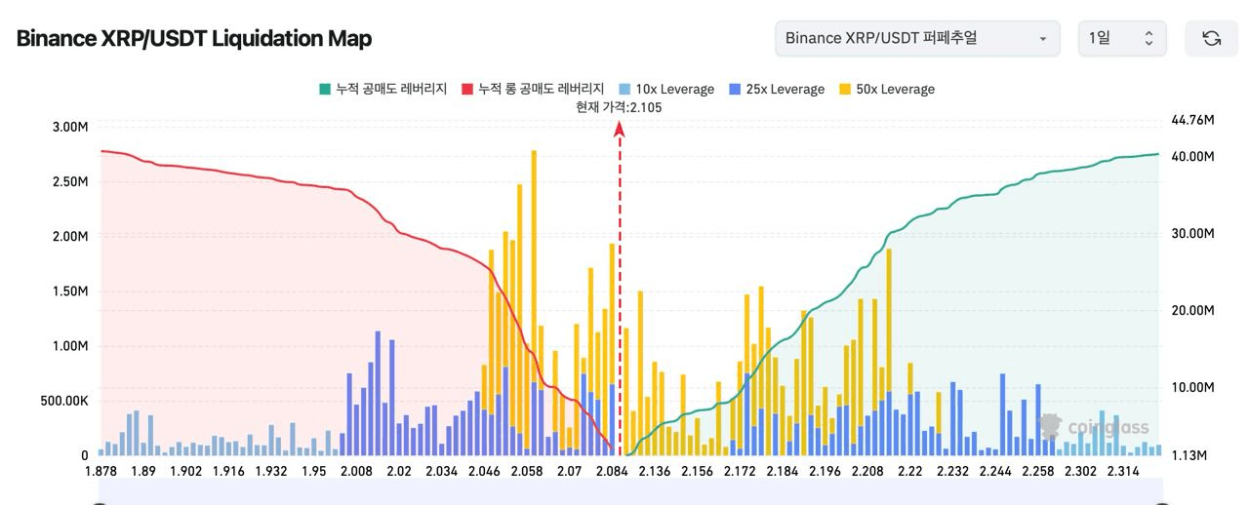Click the 3.00M left axis label

[x=70, y=128]
